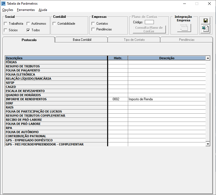Click the Histr. cell for DIRF
The width and height of the screenshot is (216, 195).
point(118,103)
